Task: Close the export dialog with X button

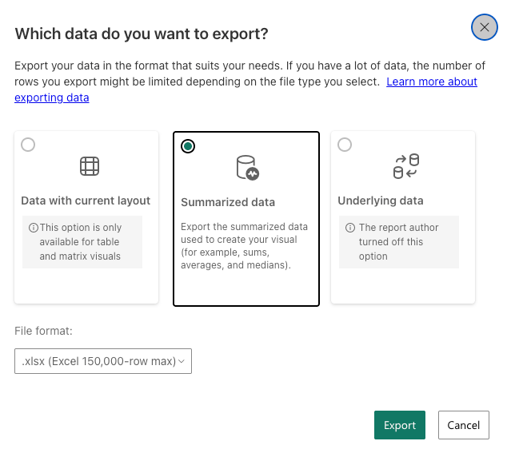Action: pos(484,27)
